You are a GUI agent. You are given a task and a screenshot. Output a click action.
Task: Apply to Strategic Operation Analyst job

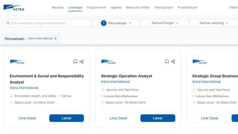coord(158,118)
